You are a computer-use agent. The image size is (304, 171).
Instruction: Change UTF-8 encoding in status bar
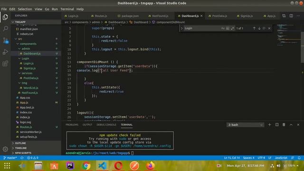261,158
